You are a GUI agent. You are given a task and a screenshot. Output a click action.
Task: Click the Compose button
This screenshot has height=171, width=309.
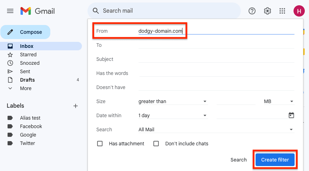tap(25, 32)
